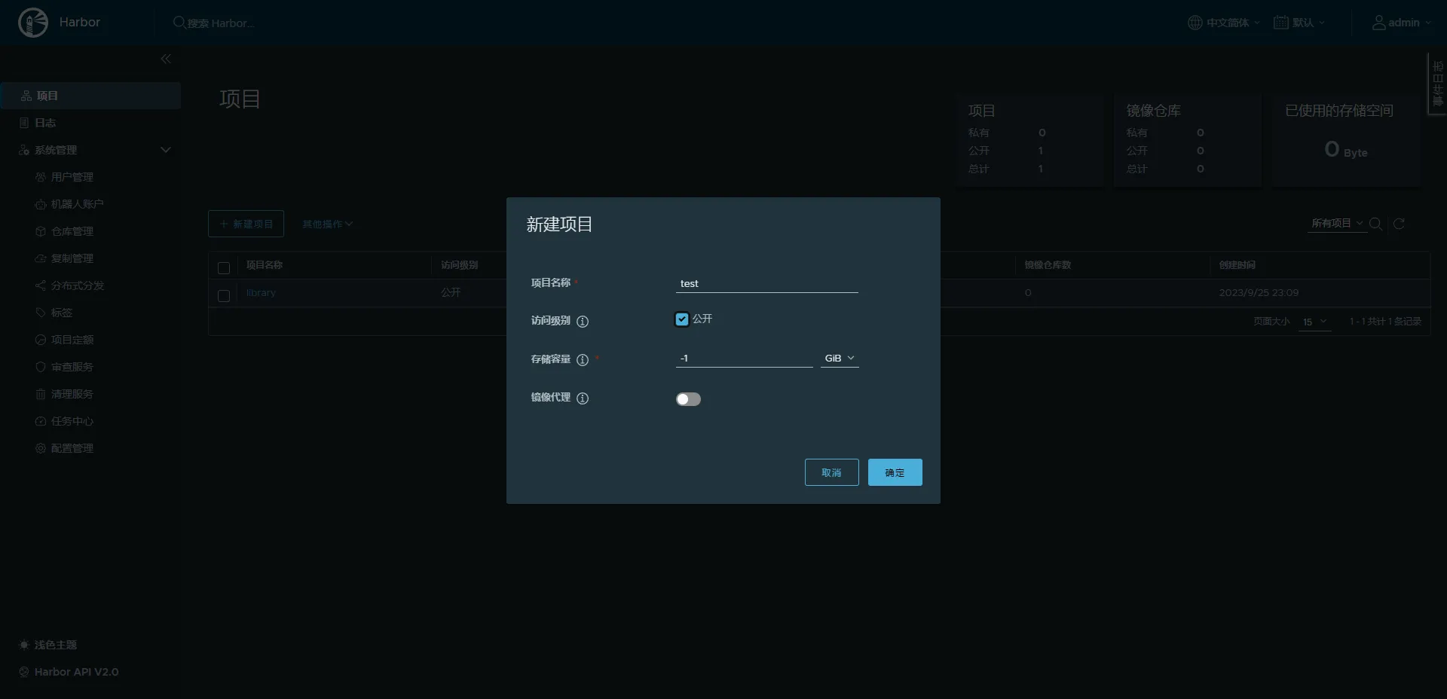Click the 项目名称 input field containing test

coord(767,283)
